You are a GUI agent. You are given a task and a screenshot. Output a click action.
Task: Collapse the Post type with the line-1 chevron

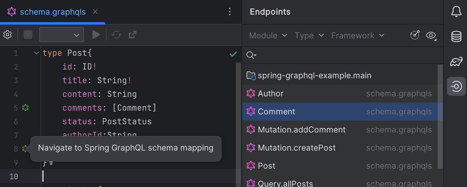(x=36, y=53)
